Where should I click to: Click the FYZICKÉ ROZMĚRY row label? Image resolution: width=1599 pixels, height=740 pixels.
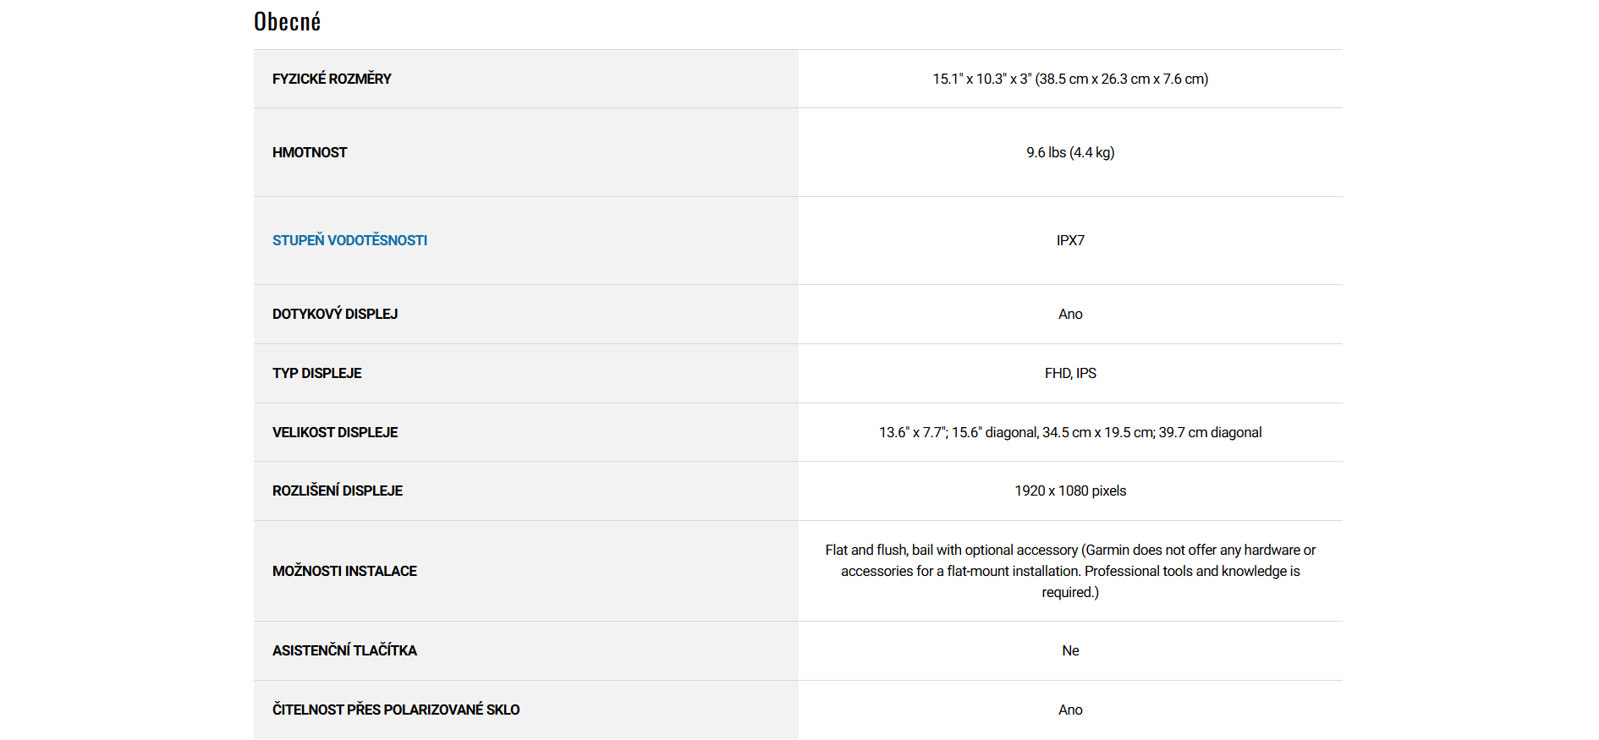pyautogui.click(x=332, y=79)
